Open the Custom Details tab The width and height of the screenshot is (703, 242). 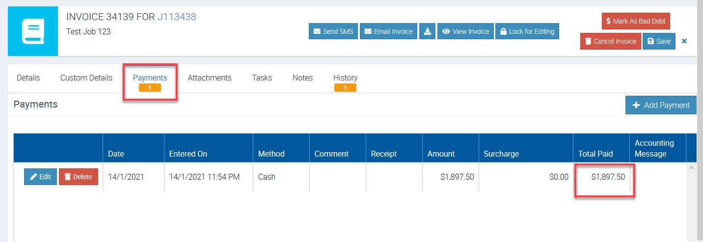point(86,78)
